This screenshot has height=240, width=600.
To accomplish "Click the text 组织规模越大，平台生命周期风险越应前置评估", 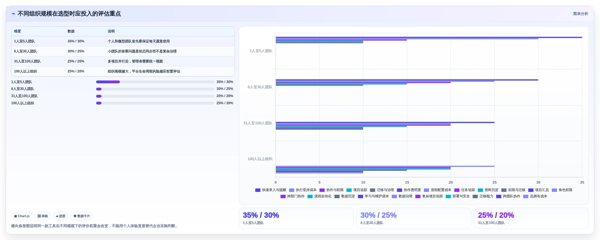I will click(144, 72).
